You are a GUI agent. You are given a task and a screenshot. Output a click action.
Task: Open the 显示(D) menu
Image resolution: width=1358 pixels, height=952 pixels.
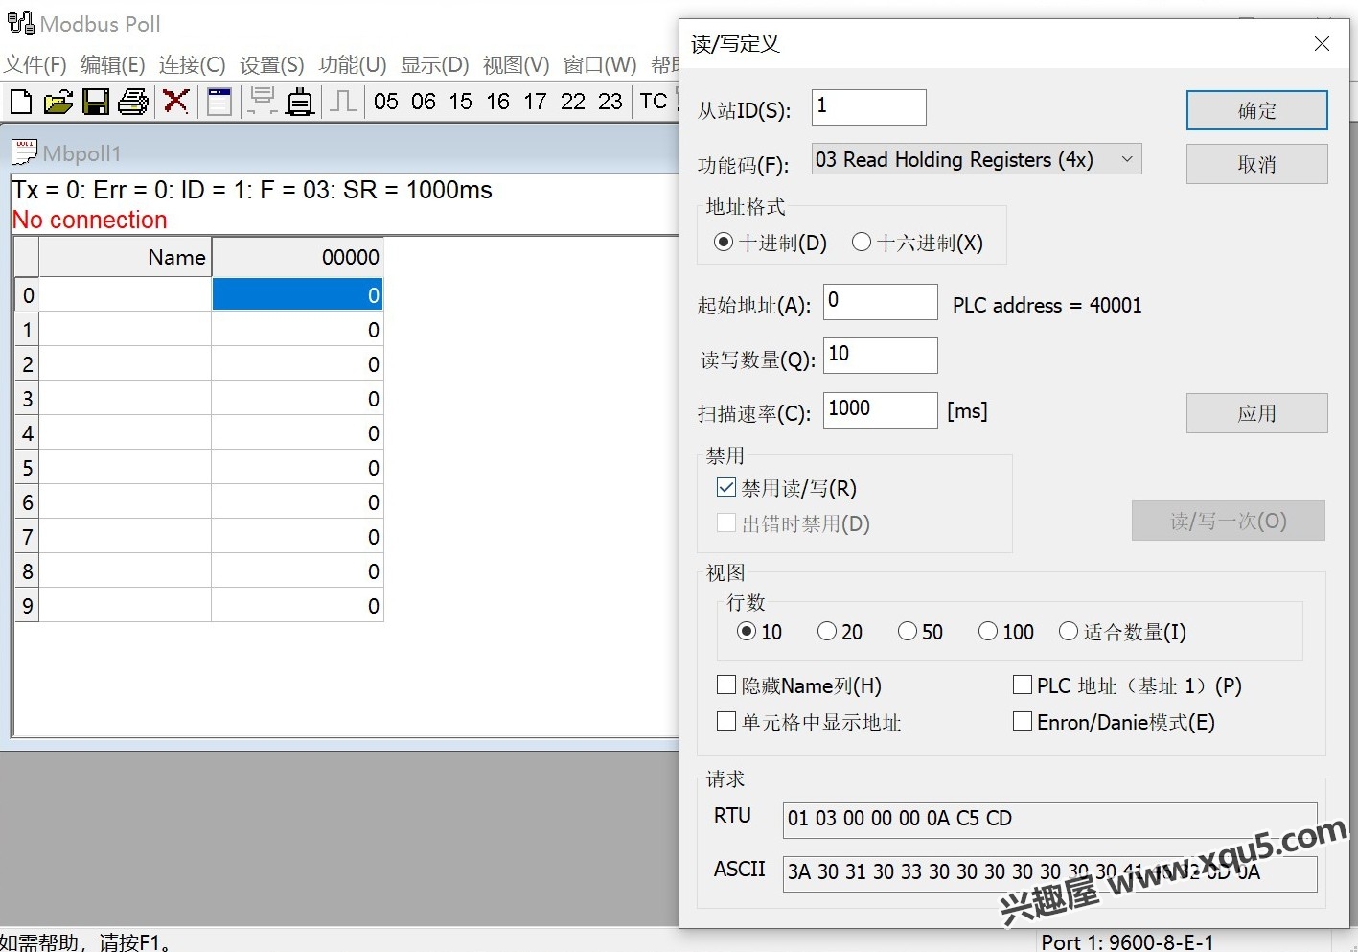(x=435, y=64)
